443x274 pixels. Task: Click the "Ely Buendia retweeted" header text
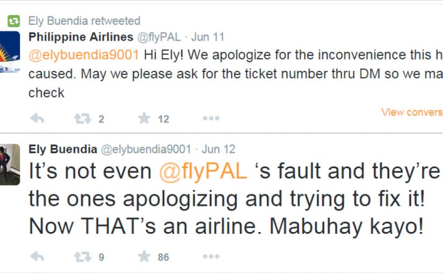(x=84, y=21)
